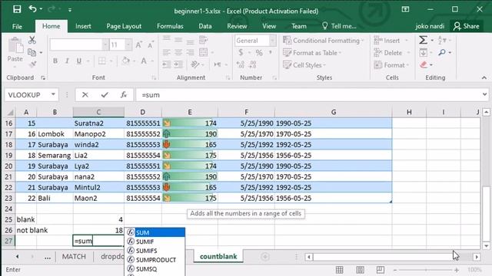492x276 pixels.
Task: Click the Decrease Font Size icon
Action: tap(151, 44)
